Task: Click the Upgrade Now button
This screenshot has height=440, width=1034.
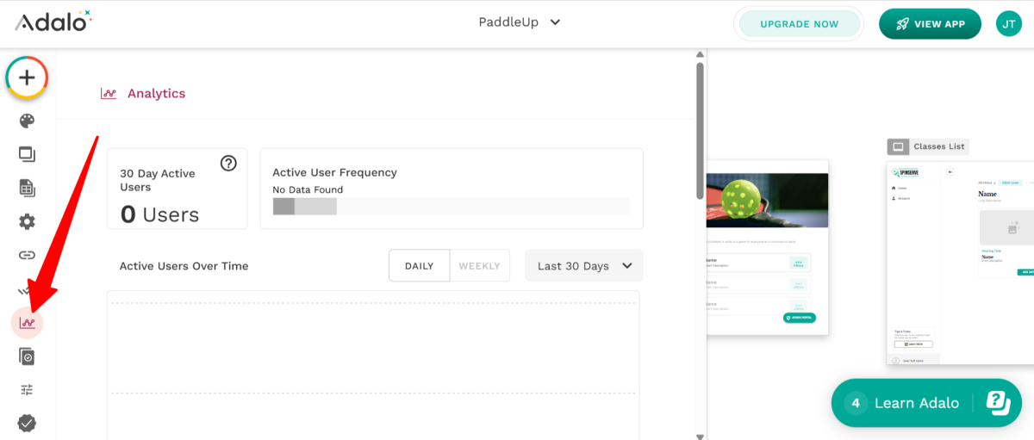Action: tap(799, 24)
